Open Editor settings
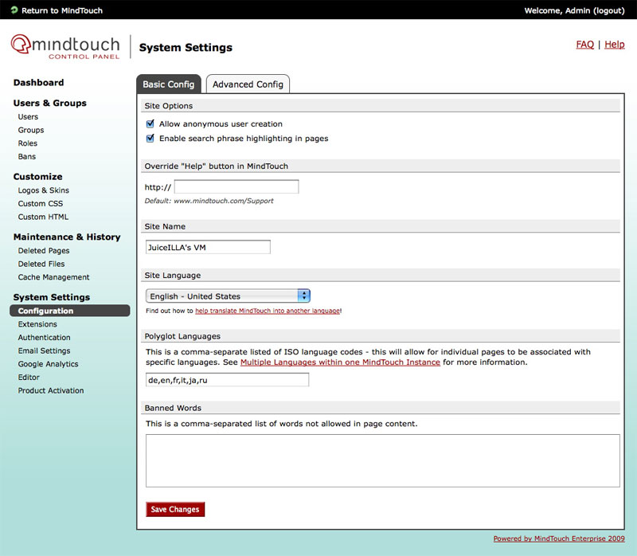The height and width of the screenshot is (556, 637). [29, 377]
